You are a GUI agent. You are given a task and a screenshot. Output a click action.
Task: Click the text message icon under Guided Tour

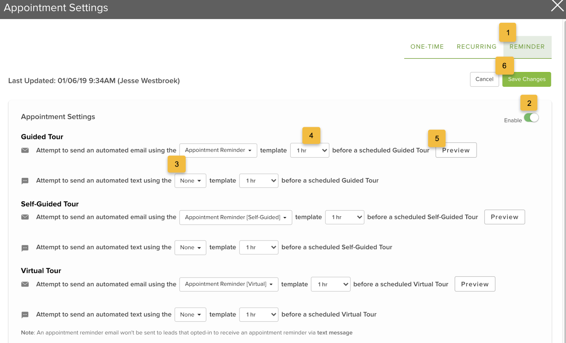tap(25, 181)
